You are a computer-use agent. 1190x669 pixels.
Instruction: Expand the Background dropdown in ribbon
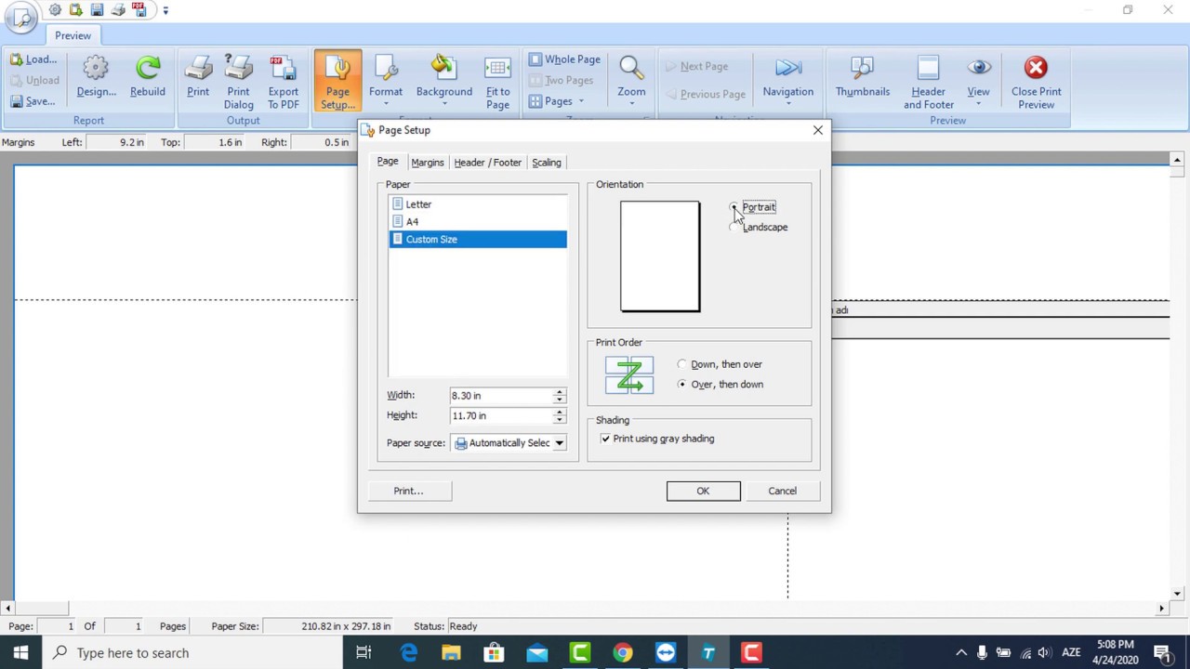click(x=444, y=104)
